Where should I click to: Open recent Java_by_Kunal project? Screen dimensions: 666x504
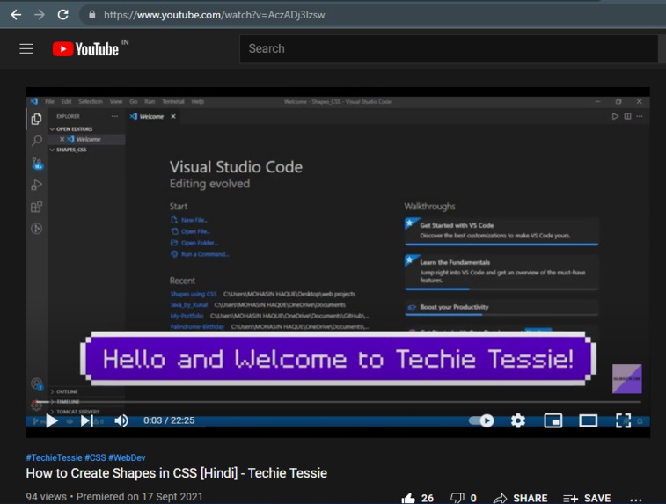pos(188,305)
